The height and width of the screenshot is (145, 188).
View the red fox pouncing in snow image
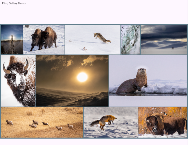point(111,122)
